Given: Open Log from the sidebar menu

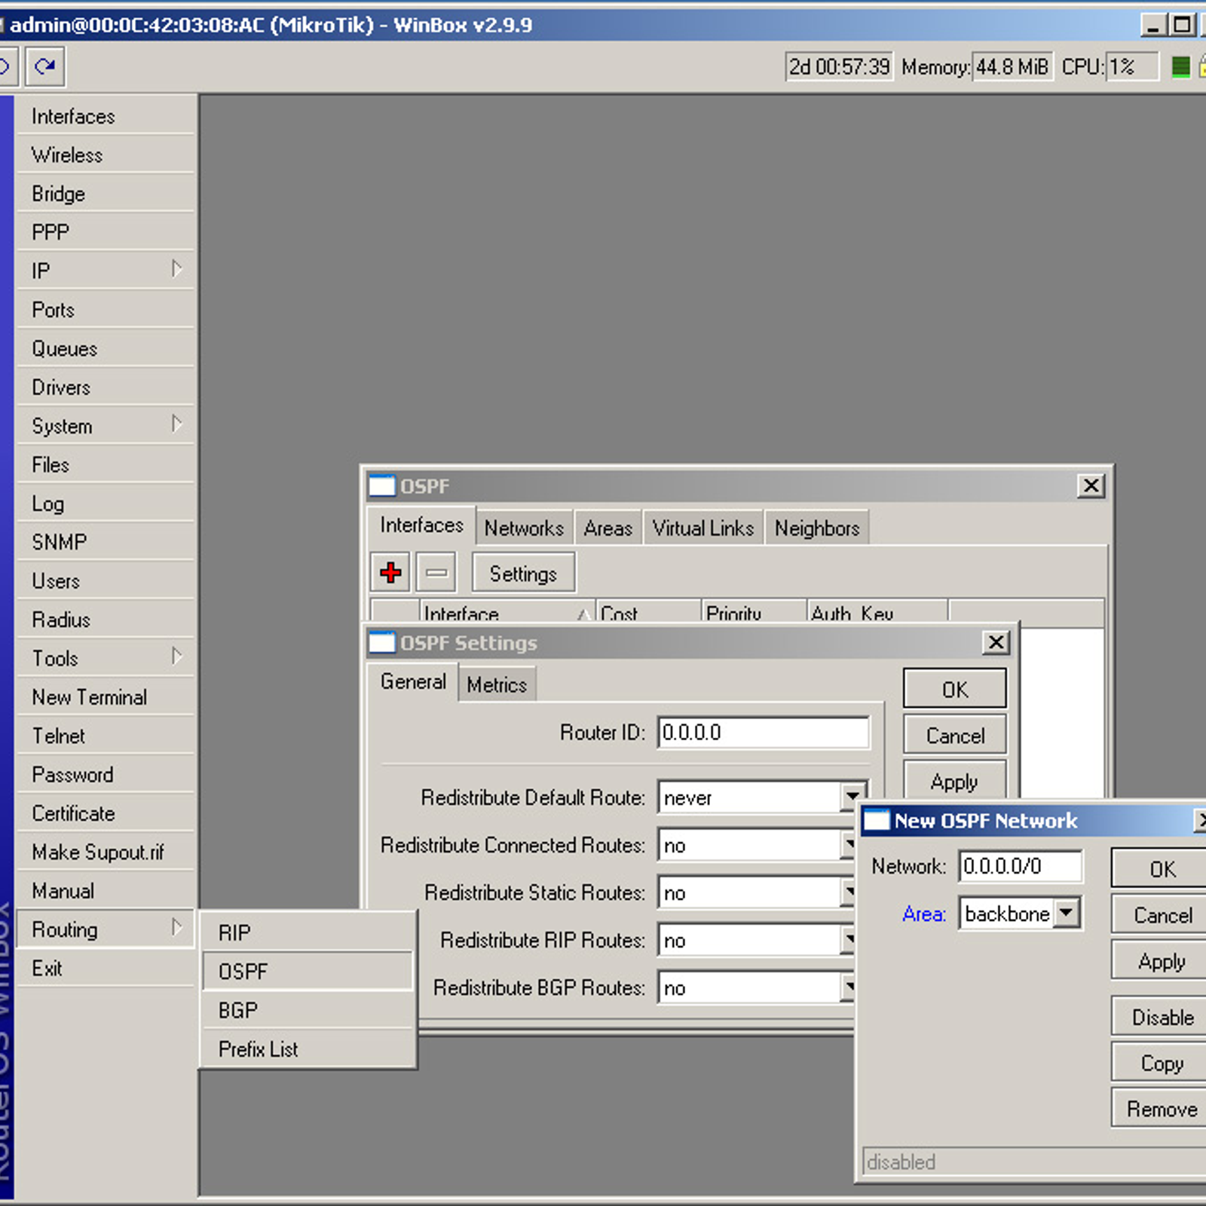Looking at the screenshot, I should coord(105,504).
